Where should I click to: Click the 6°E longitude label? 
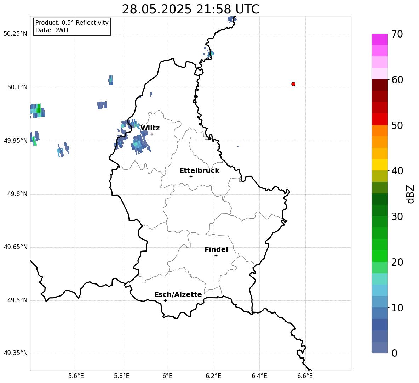pos(167,376)
